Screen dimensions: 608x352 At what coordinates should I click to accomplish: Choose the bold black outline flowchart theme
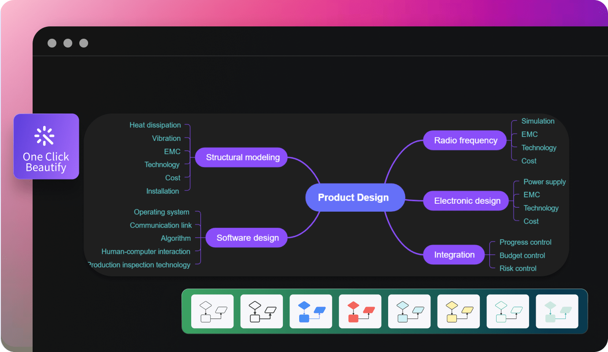[262, 311]
